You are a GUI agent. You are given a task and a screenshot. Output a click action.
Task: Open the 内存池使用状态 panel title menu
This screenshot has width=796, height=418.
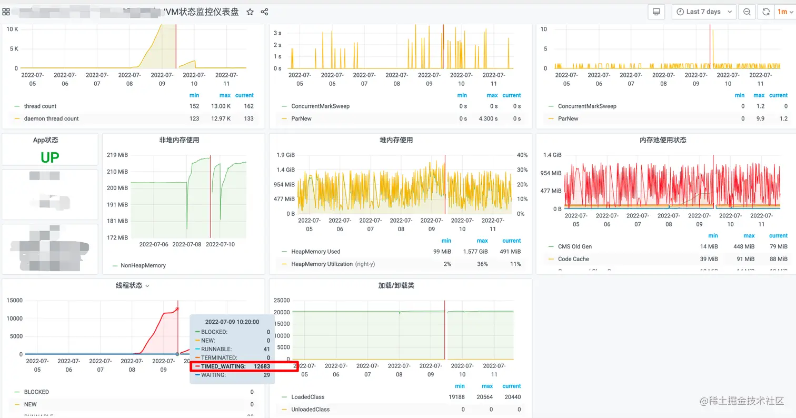coord(662,140)
